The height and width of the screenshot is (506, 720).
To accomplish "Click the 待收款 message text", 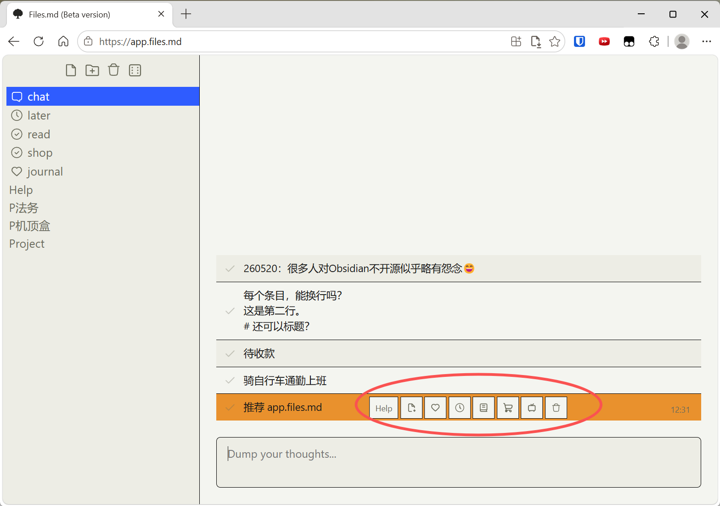I will pos(259,353).
